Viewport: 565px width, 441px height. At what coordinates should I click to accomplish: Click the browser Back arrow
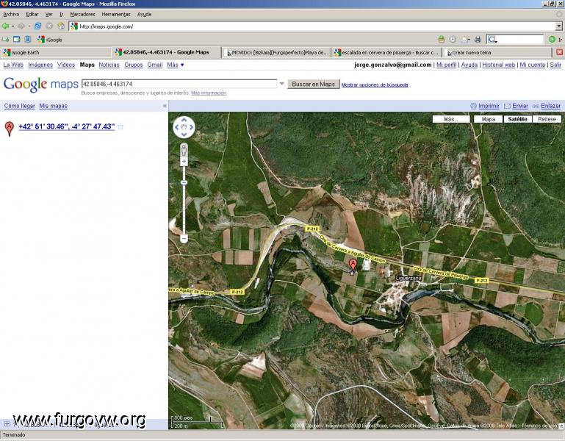coord(5,26)
